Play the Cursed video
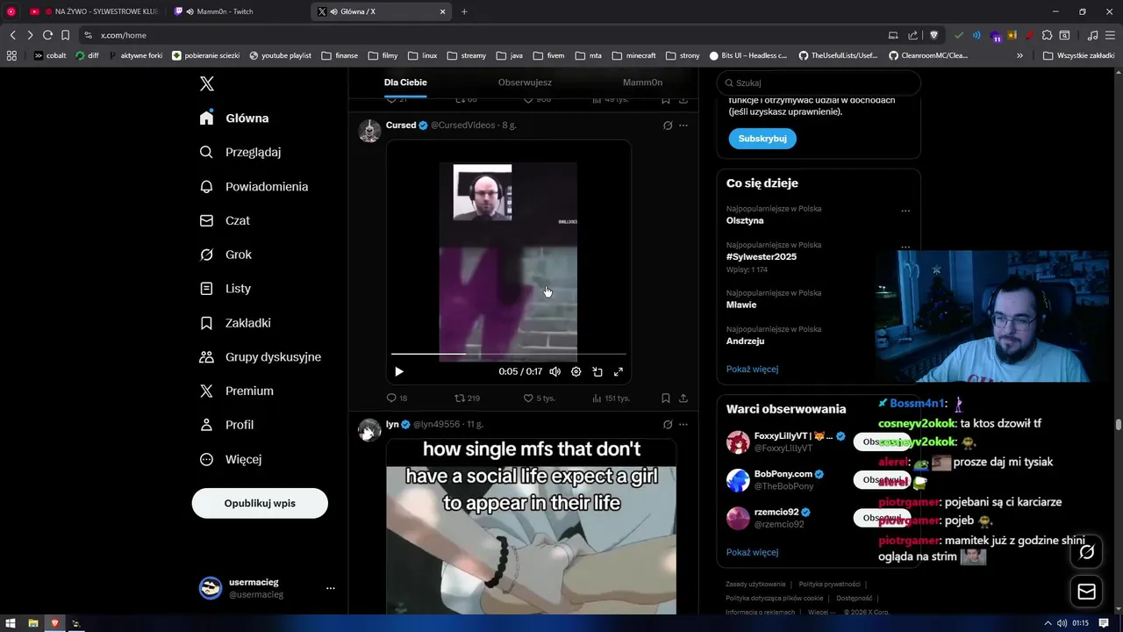 click(399, 371)
